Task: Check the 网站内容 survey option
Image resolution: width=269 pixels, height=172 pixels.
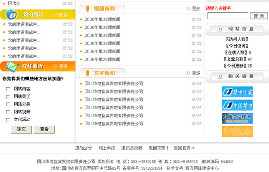Action: 8,89
